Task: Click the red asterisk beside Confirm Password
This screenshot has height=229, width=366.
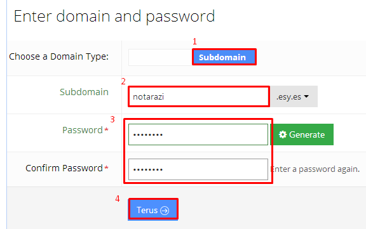Action: (x=107, y=167)
